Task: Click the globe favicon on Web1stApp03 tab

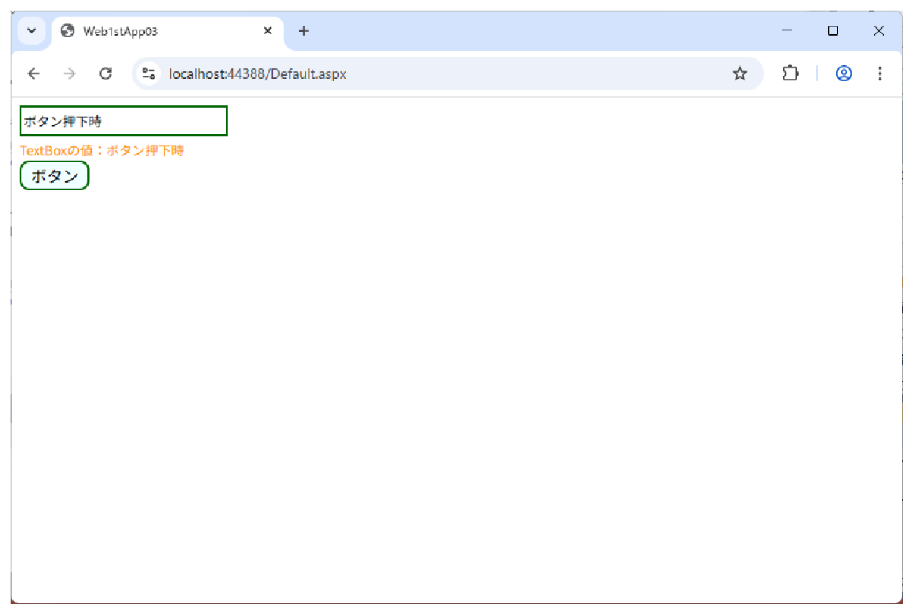Action: [x=68, y=30]
